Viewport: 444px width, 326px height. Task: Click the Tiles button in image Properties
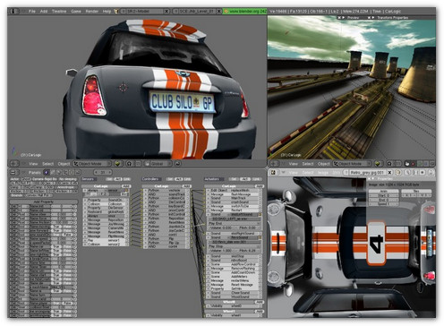coord(416,191)
